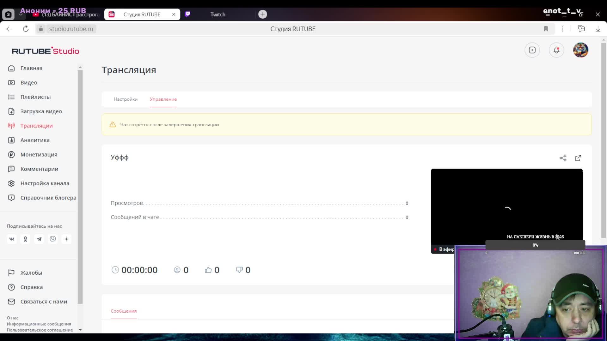This screenshot has height=341, width=607.
Task: Click the Трансляции broadcast icon
Action: click(11, 126)
